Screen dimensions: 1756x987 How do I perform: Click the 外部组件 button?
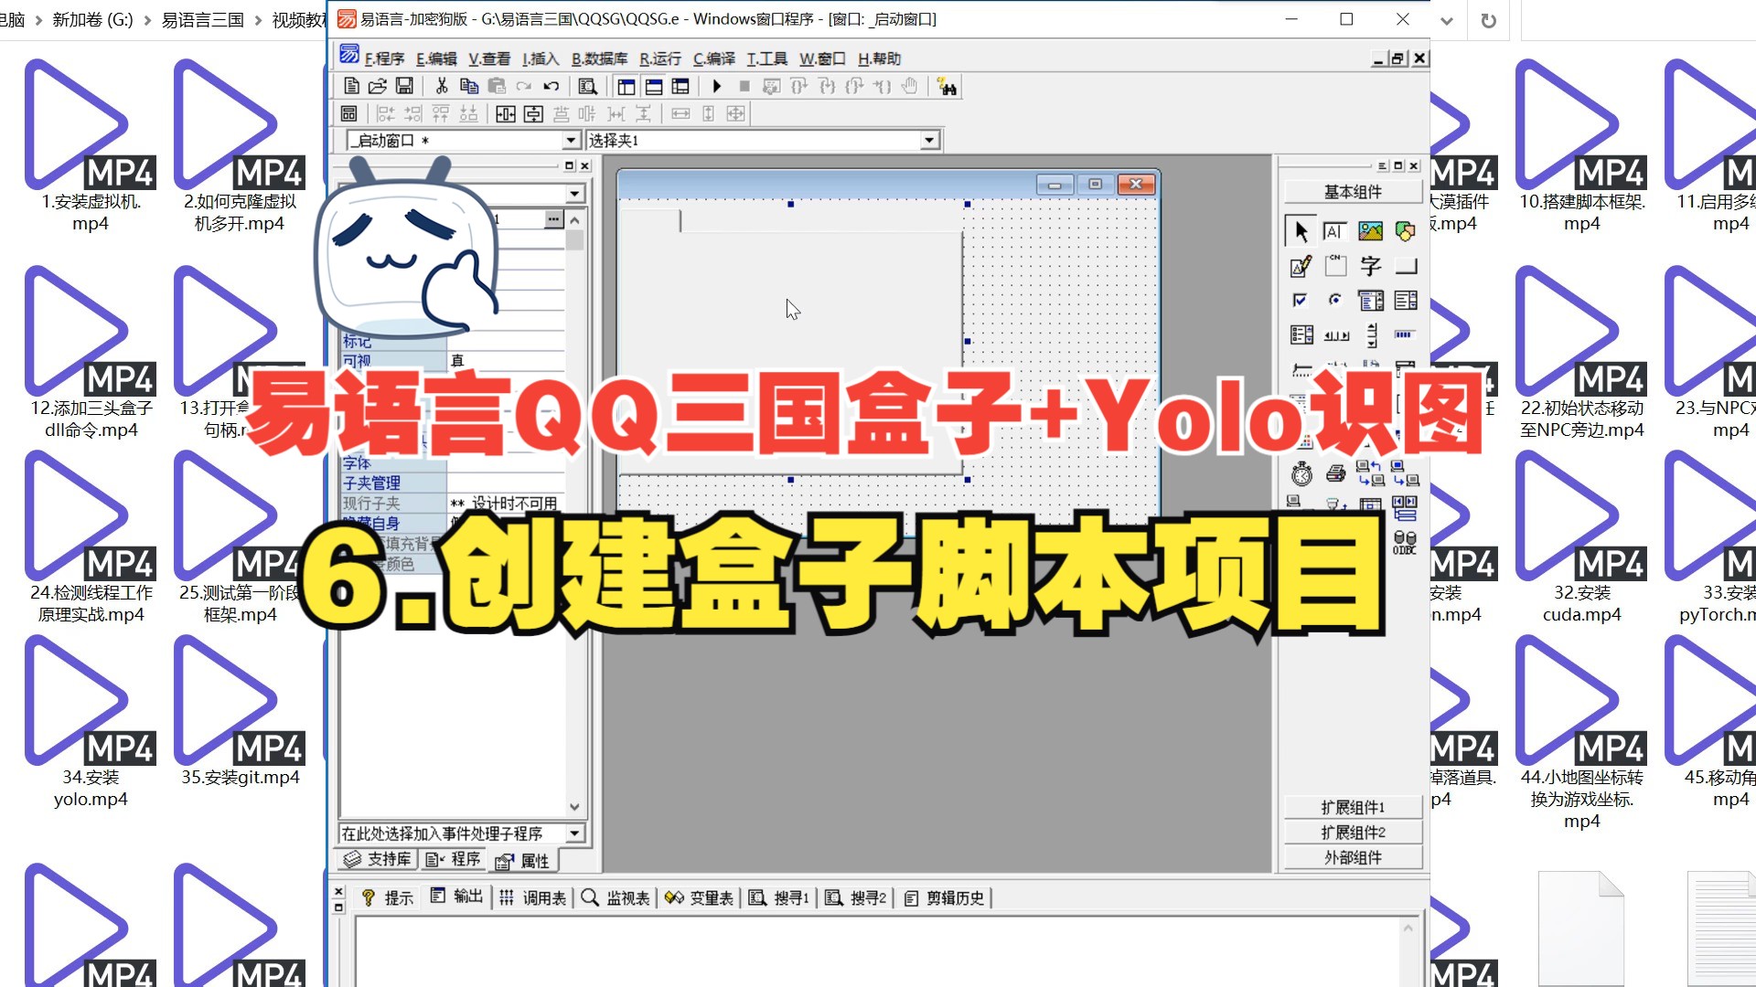1353,857
